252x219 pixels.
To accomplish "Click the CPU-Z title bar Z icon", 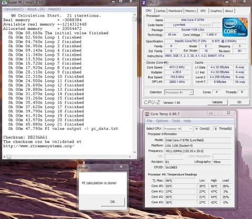I will (144, 3).
